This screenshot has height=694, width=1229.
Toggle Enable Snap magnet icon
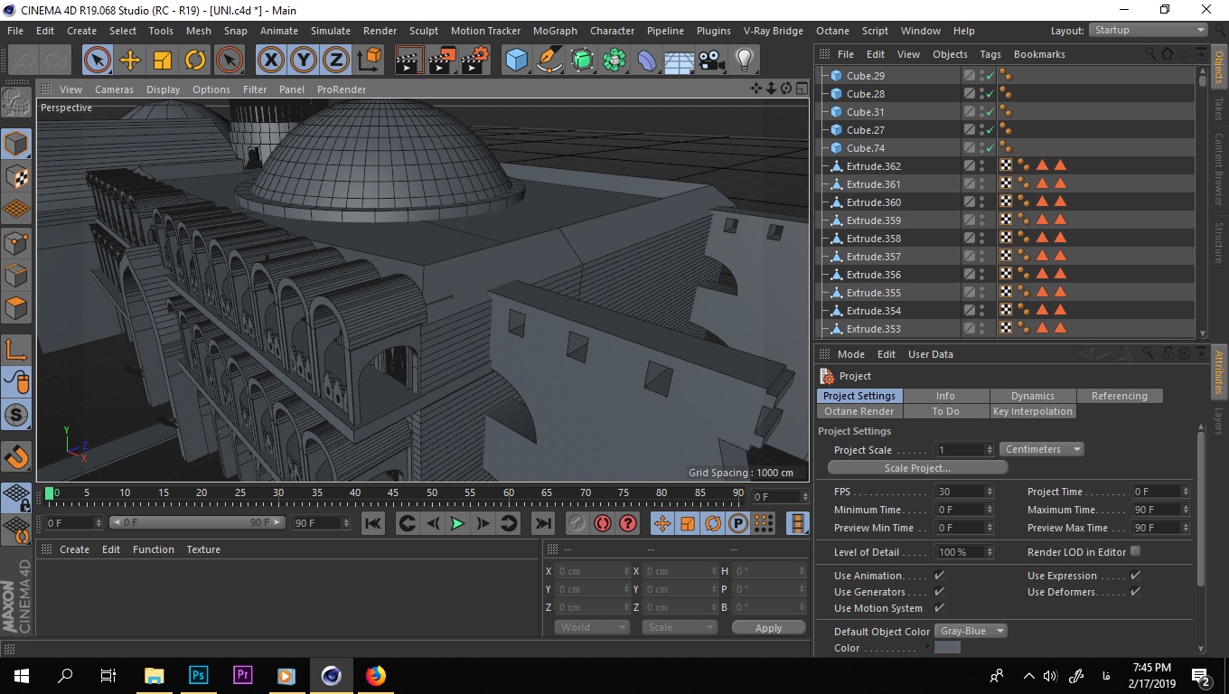(x=16, y=456)
